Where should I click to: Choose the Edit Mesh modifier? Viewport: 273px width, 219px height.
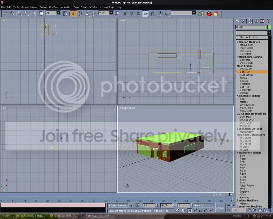tap(252, 72)
